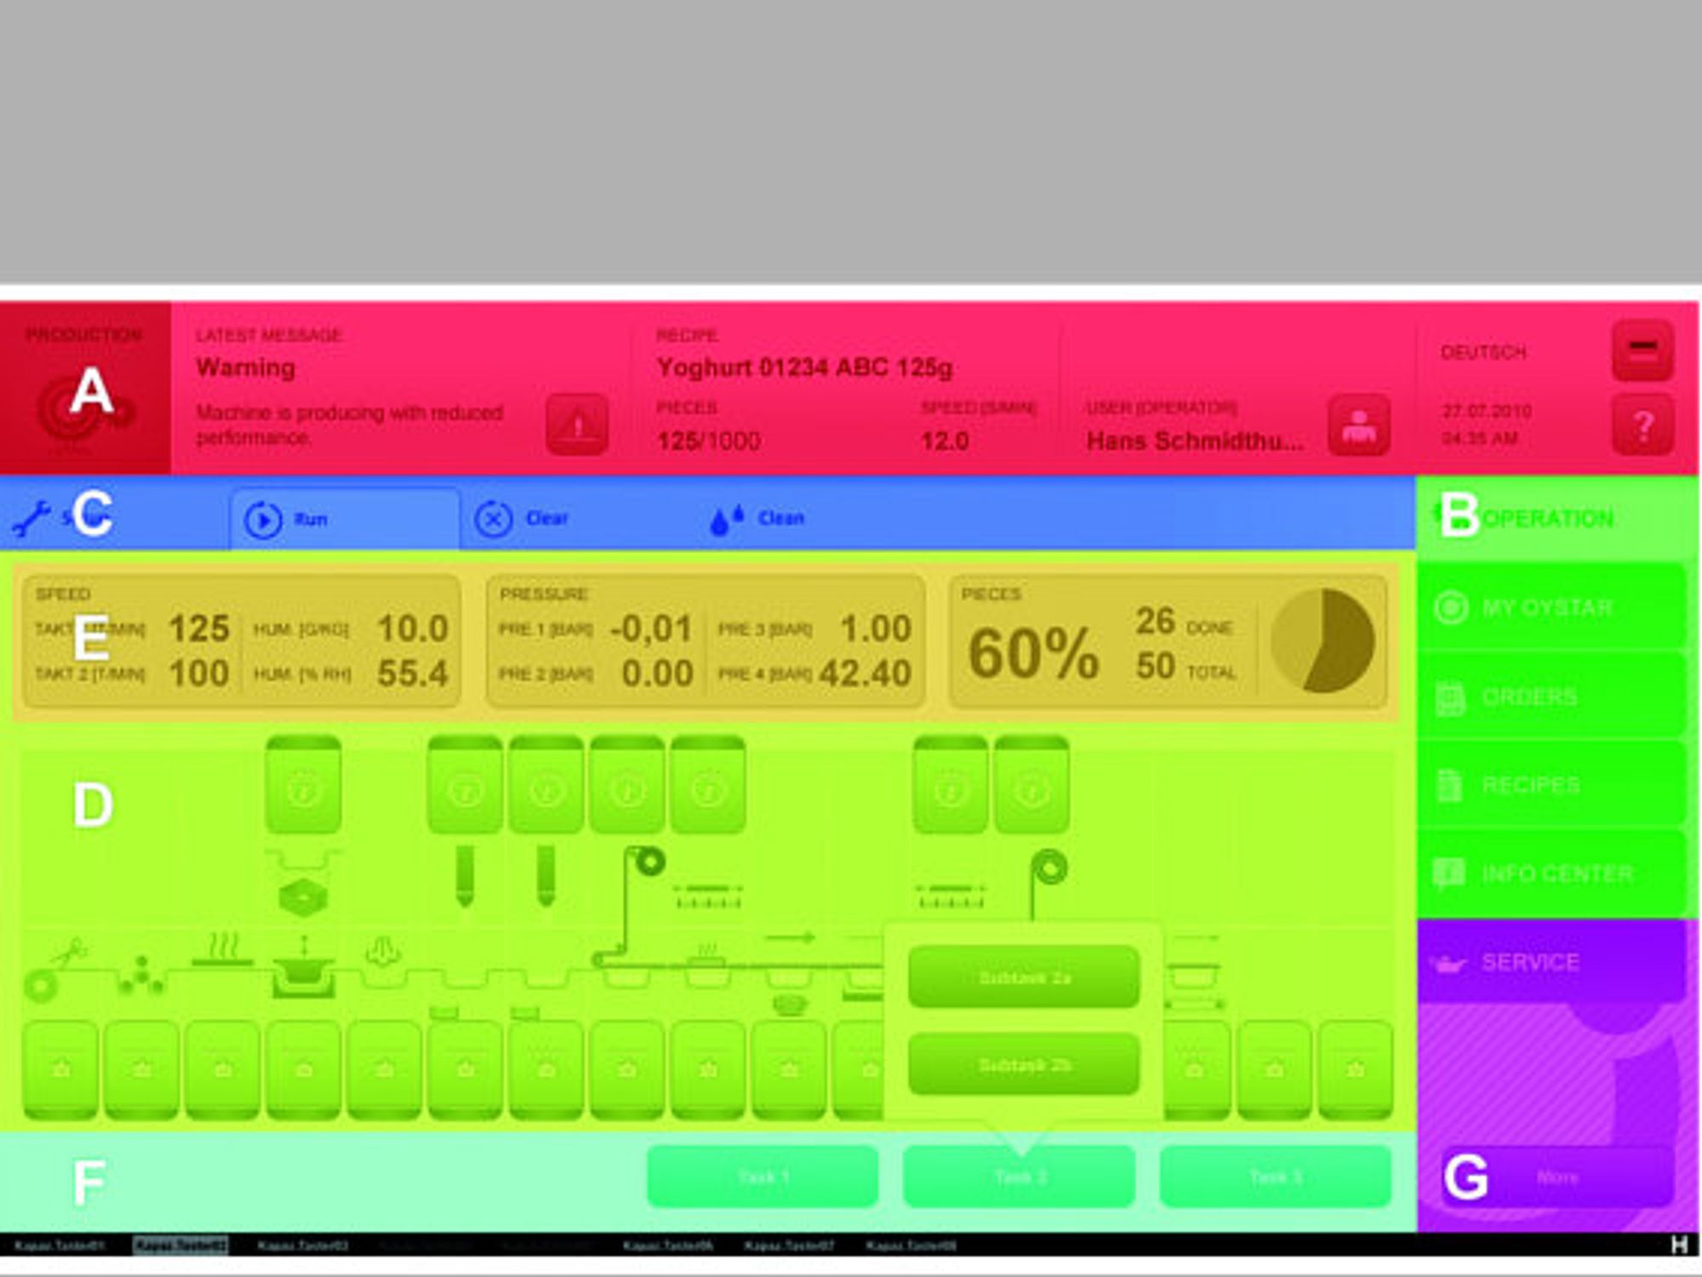Click the hexagonal forming tool icon
Image resolution: width=1702 pixels, height=1277 pixels.
tap(303, 898)
